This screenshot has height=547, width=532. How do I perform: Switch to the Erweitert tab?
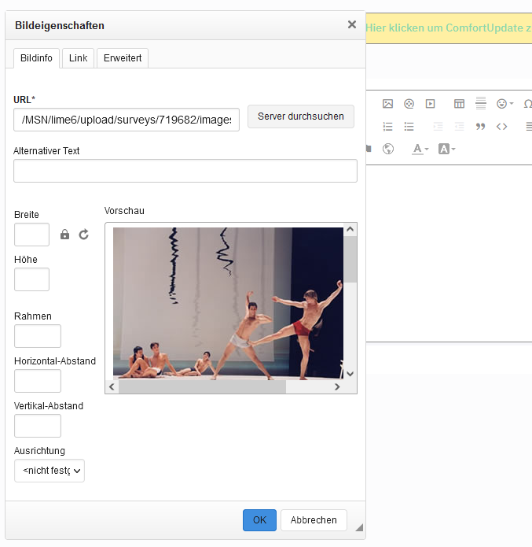point(123,58)
